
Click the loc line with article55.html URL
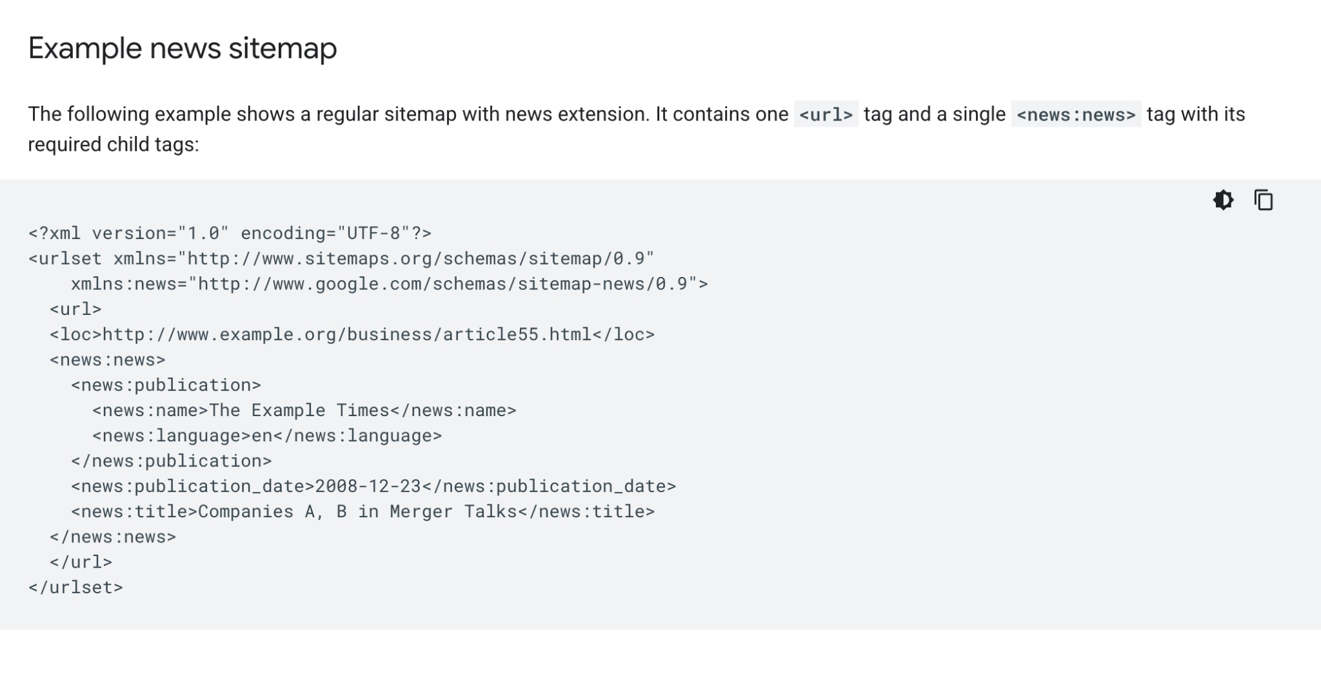(352, 335)
